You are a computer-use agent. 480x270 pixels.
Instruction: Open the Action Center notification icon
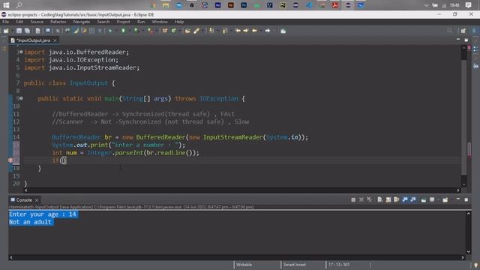[468, 5]
